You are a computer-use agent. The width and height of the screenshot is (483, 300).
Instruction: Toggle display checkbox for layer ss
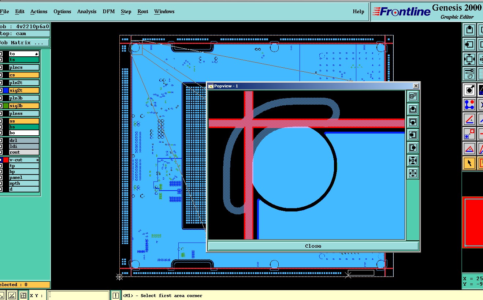click(1, 121)
